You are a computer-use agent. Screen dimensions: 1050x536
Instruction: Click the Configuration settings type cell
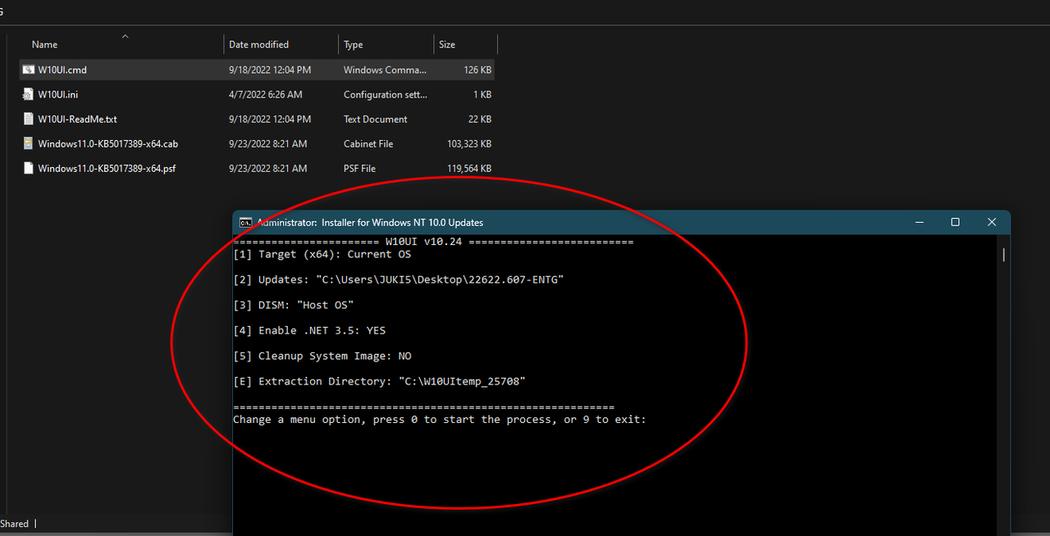pos(385,94)
